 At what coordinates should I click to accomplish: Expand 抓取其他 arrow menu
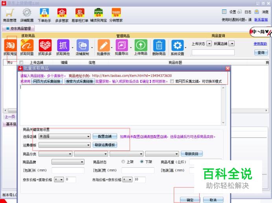(72, 47)
